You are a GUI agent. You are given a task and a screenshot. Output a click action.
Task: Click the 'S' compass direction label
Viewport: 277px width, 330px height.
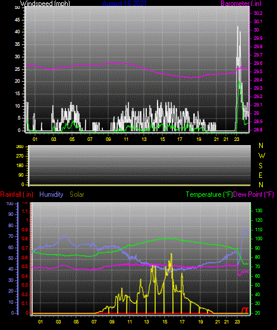[260, 166]
